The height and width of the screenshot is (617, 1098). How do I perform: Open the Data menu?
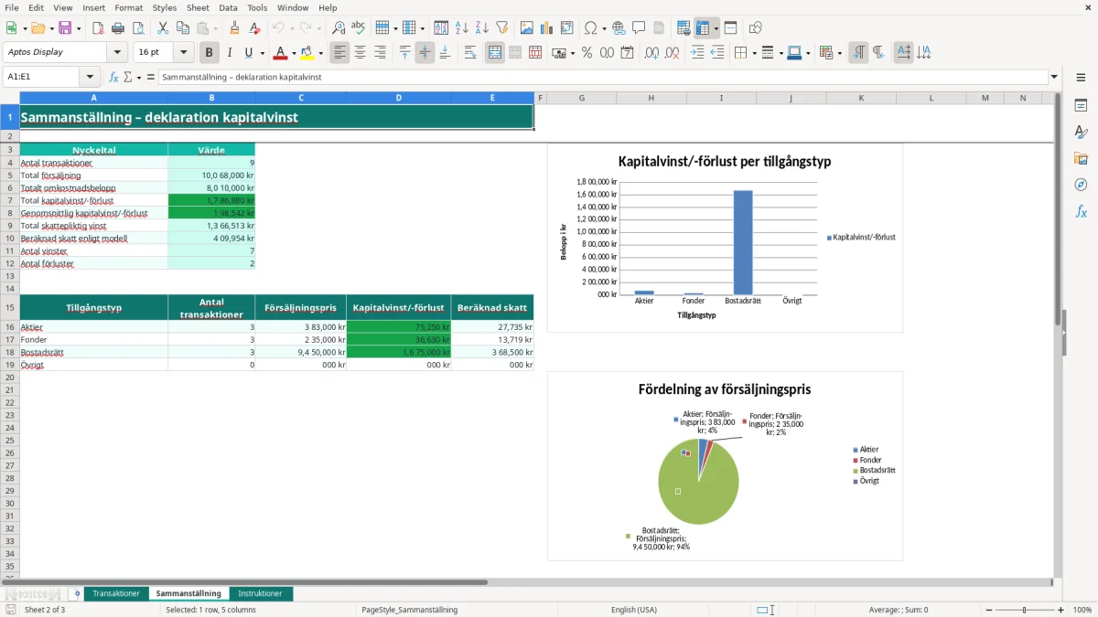click(x=228, y=7)
